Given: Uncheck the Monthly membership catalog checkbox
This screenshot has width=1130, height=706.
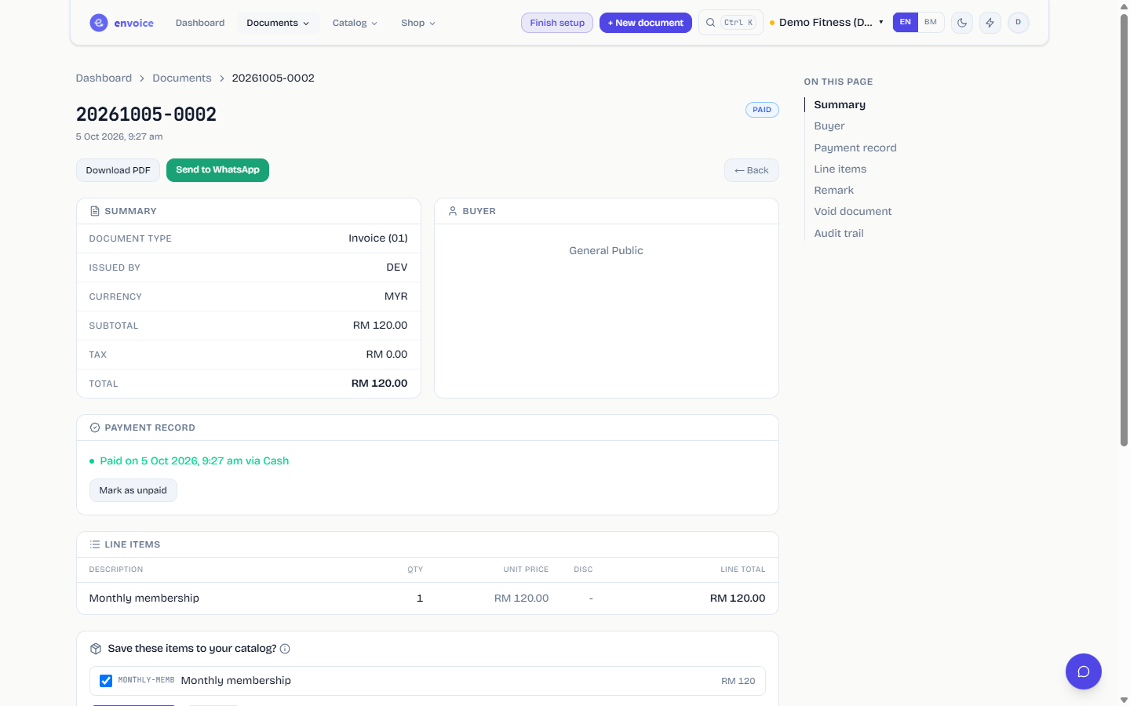Looking at the screenshot, I should (x=106, y=681).
